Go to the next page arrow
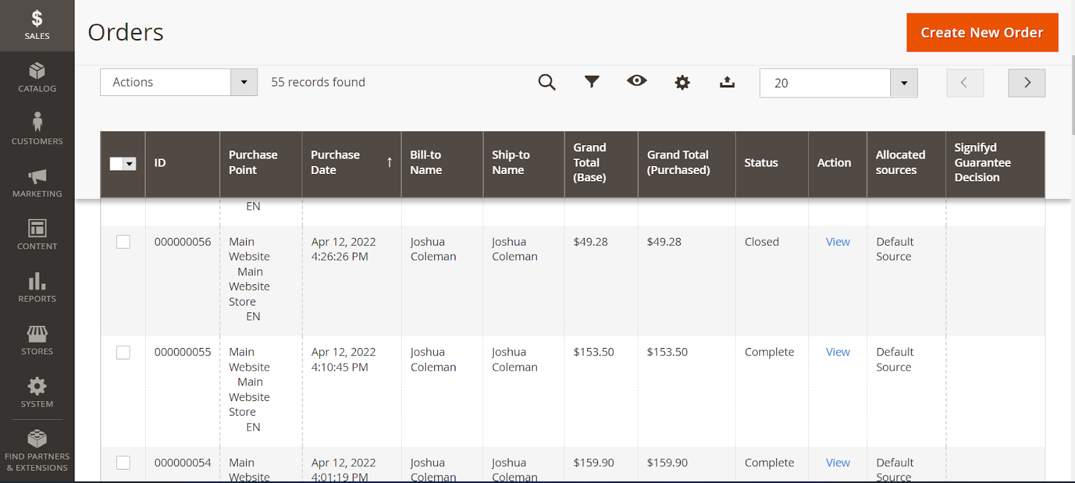Screen dimensions: 1075x483 point(1027,83)
